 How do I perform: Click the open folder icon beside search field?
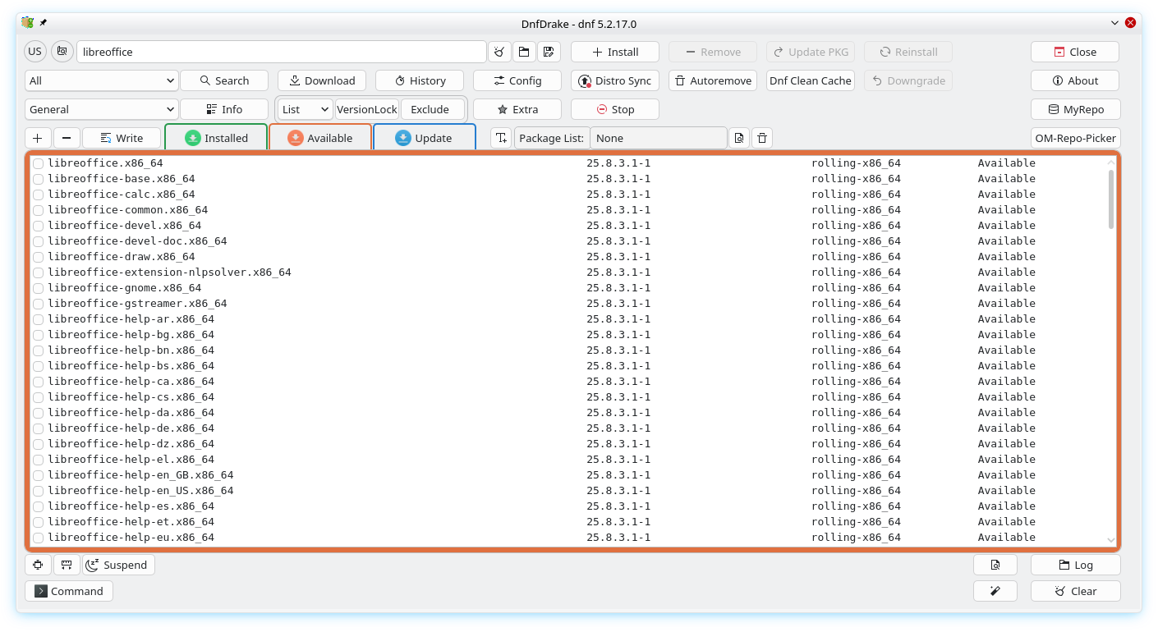point(523,52)
